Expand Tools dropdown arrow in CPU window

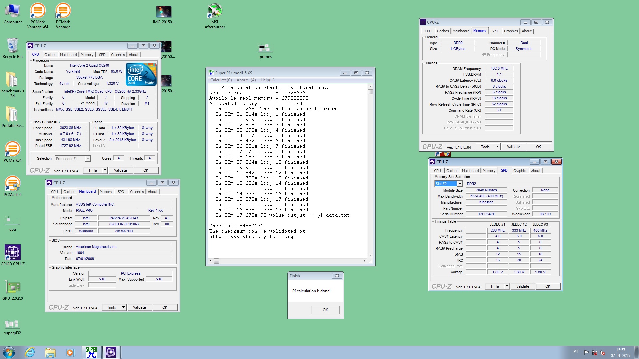(105, 170)
